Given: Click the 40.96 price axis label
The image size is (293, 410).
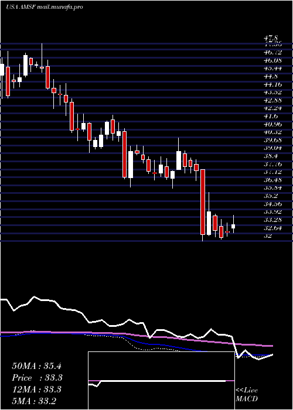Looking at the screenshot, I should tap(273, 124).
